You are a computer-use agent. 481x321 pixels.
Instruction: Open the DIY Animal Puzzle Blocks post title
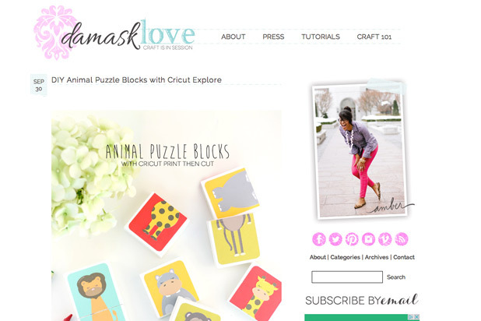point(136,80)
